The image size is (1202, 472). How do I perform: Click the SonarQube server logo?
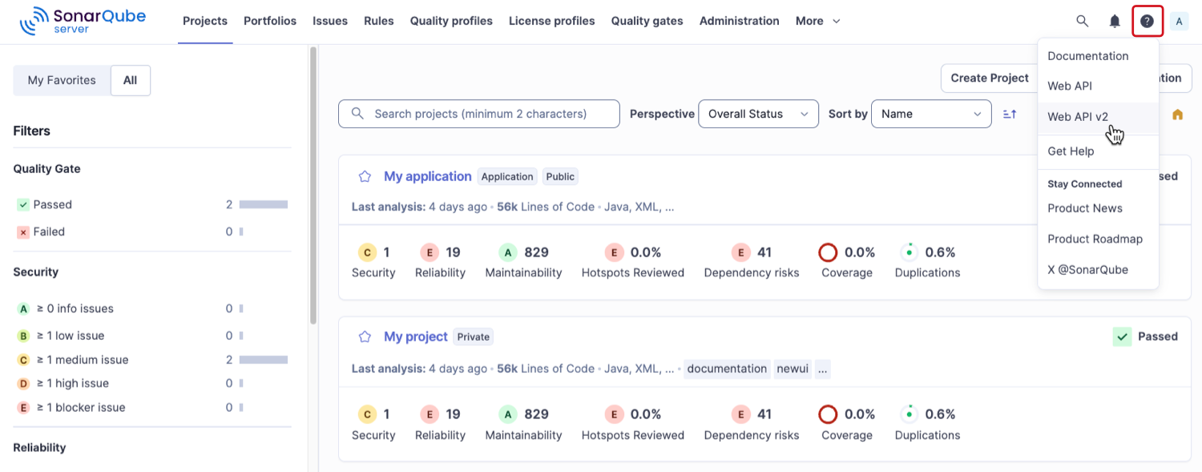click(83, 22)
